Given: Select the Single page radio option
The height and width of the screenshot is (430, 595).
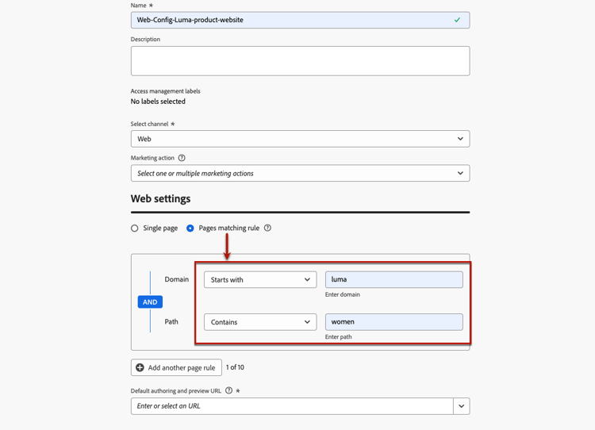Looking at the screenshot, I should (x=134, y=228).
